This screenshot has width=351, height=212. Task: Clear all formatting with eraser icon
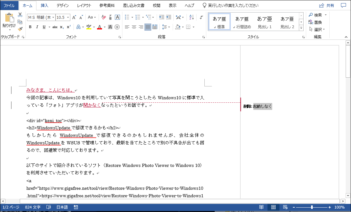pos(104,17)
